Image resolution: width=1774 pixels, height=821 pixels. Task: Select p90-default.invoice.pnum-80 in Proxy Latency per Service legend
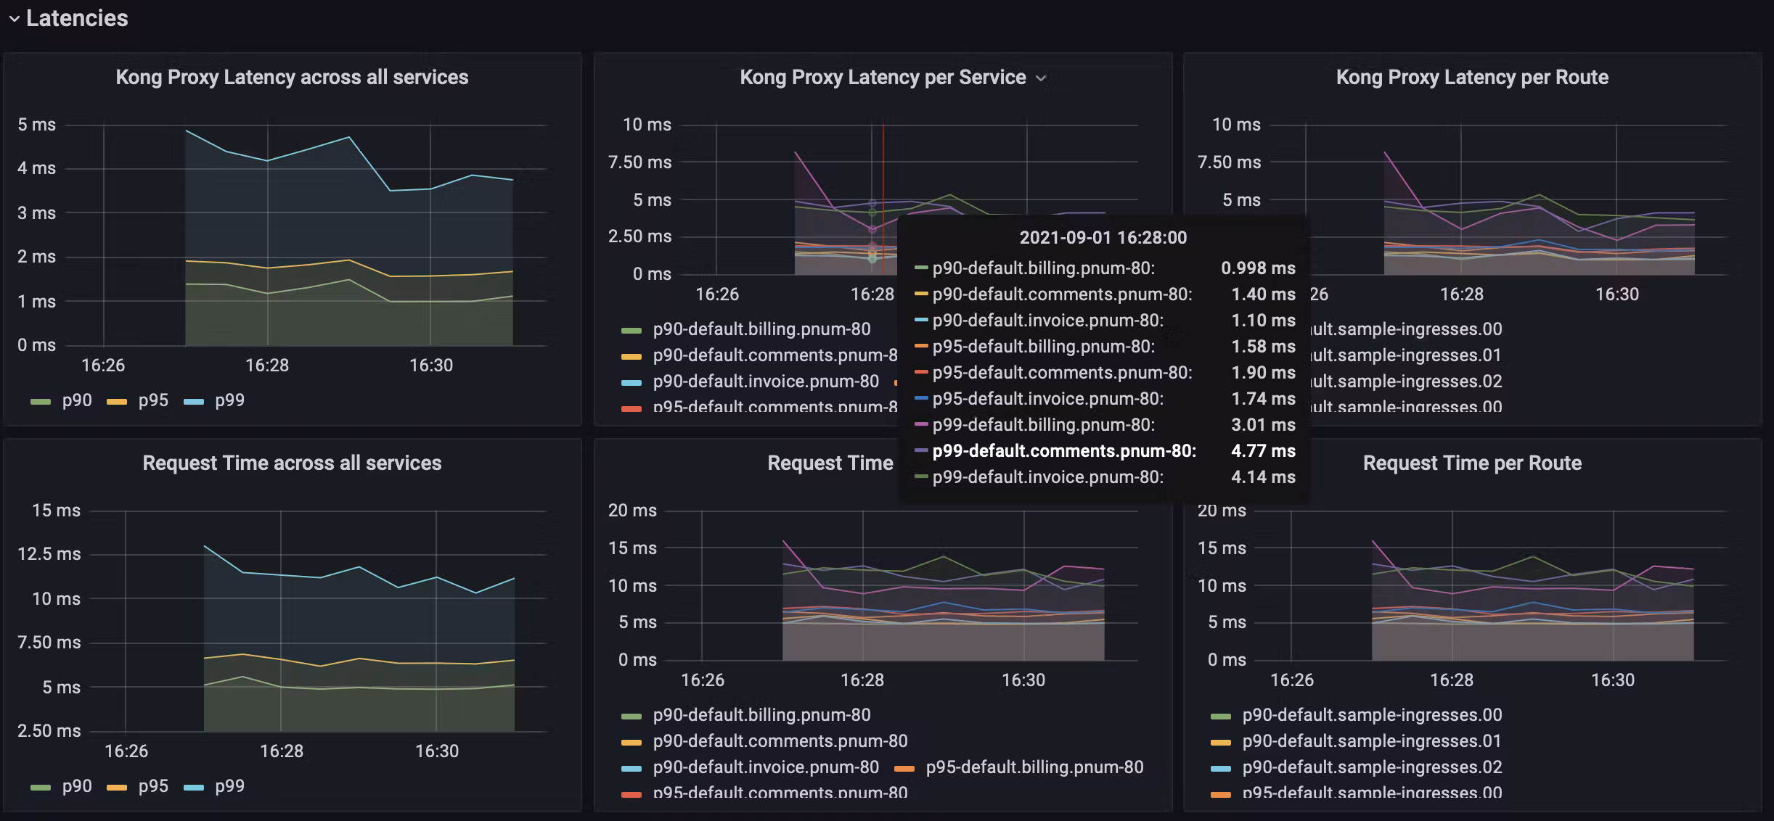(x=765, y=381)
